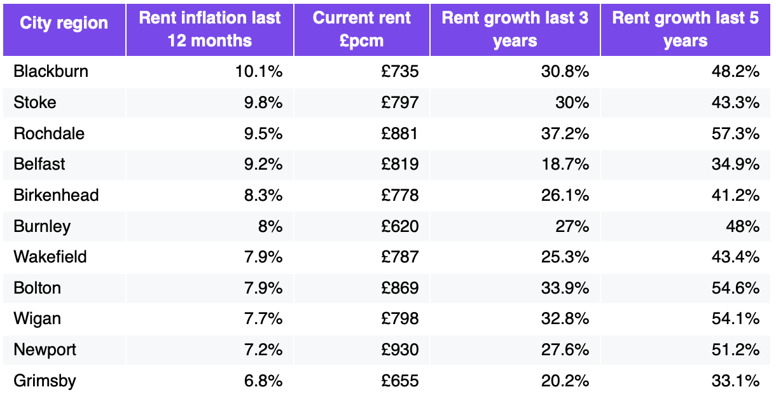Select Bolton's £869 current rent cell
This screenshot has width=776, height=394.
click(x=400, y=288)
